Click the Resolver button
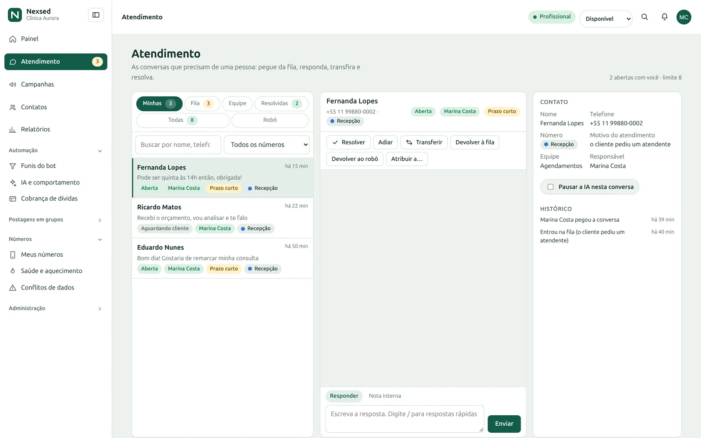701x438 pixels. (x=349, y=142)
